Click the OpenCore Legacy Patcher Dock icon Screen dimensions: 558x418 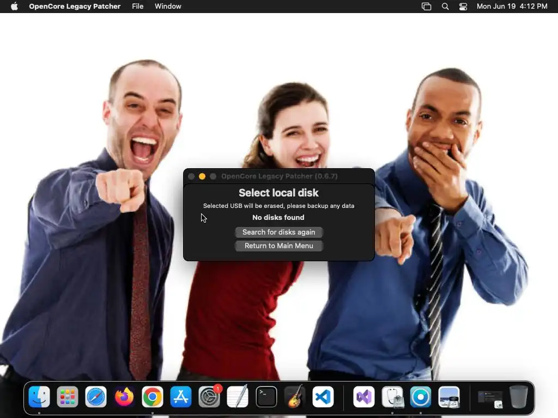click(421, 397)
